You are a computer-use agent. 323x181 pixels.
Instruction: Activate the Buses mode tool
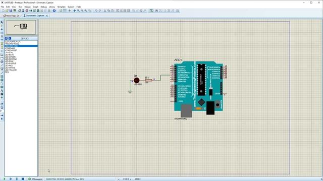[x=2, y=40]
